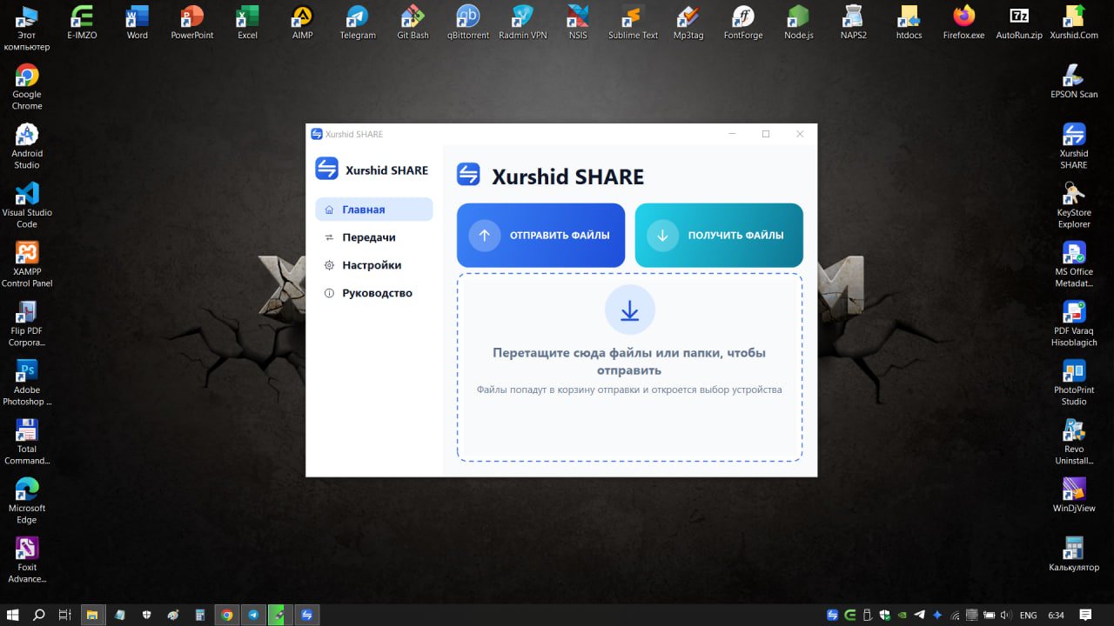Select the Flip PDF Corporate desktop icon
Image resolution: width=1114 pixels, height=626 pixels.
click(27, 323)
